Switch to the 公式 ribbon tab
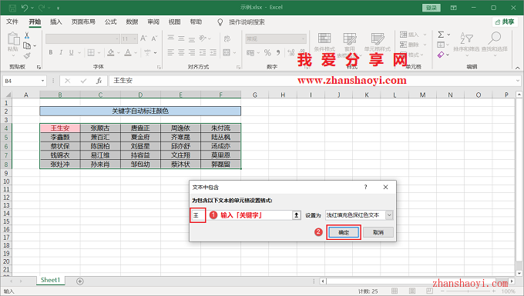 pos(111,22)
